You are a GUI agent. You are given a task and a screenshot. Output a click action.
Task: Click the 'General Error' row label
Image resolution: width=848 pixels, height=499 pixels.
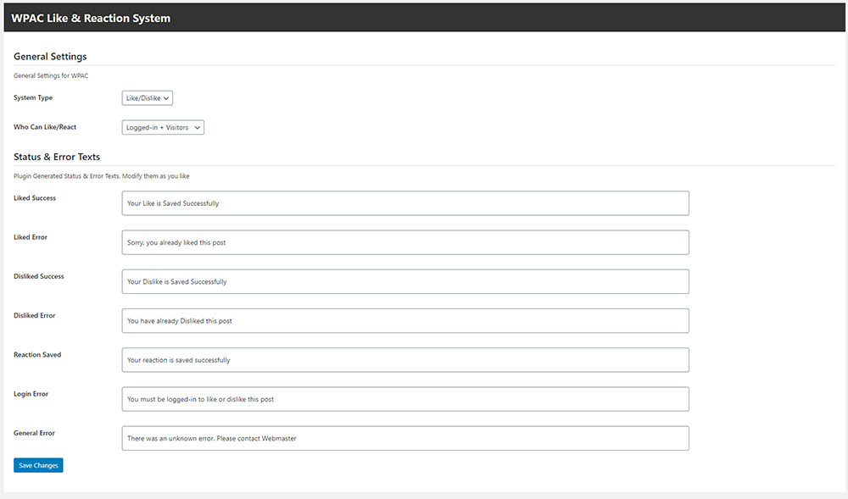click(34, 433)
